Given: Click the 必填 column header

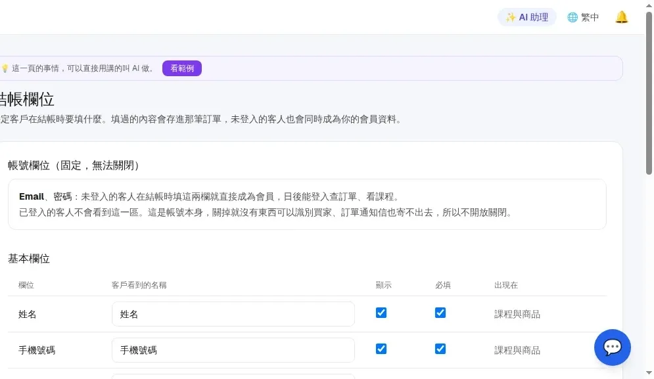Looking at the screenshot, I should coord(443,285).
